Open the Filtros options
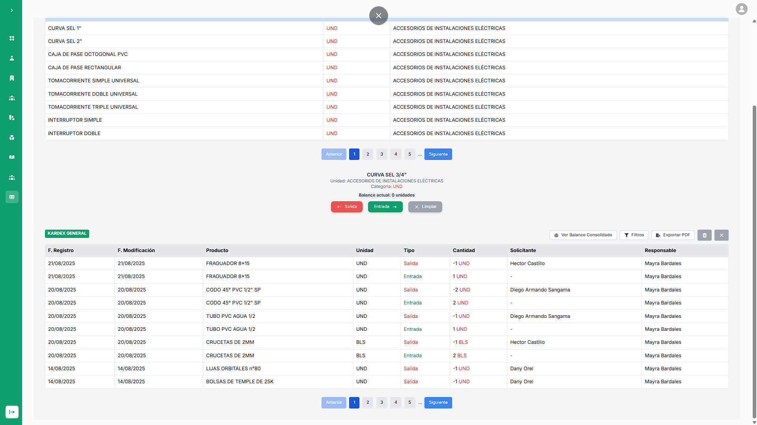This screenshot has width=757, height=425. (x=634, y=235)
